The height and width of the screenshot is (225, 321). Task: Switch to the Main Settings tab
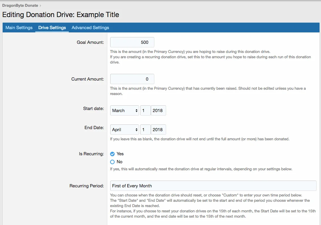pyautogui.click(x=19, y=28)
